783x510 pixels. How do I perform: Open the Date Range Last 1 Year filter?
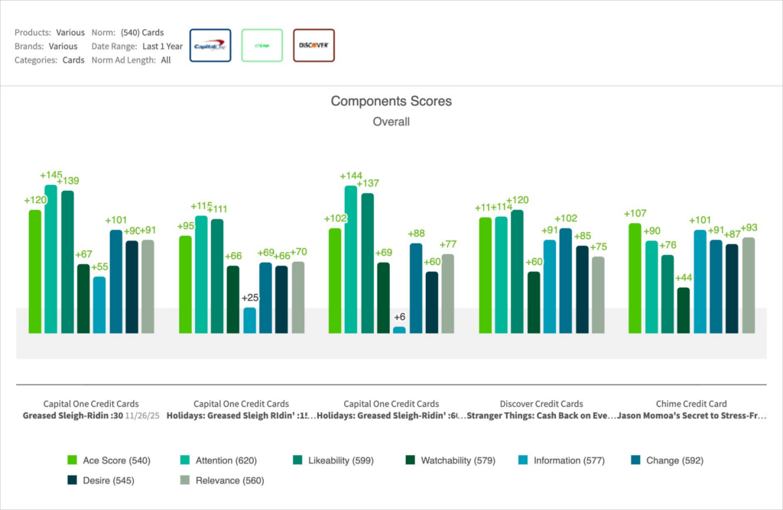coord(162,46)
